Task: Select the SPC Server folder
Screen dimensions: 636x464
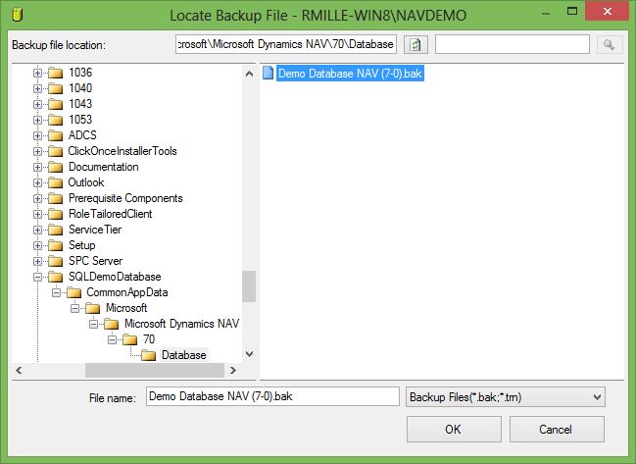Action: click(x=95, y=261)
